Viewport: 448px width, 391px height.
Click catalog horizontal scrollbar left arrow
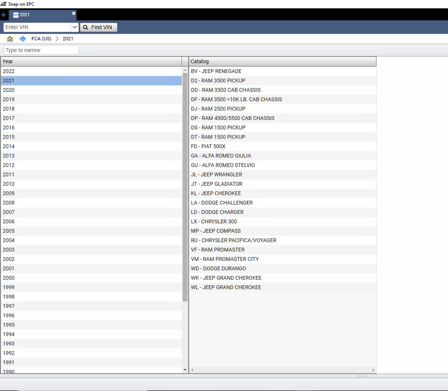(x=192, y=370)
